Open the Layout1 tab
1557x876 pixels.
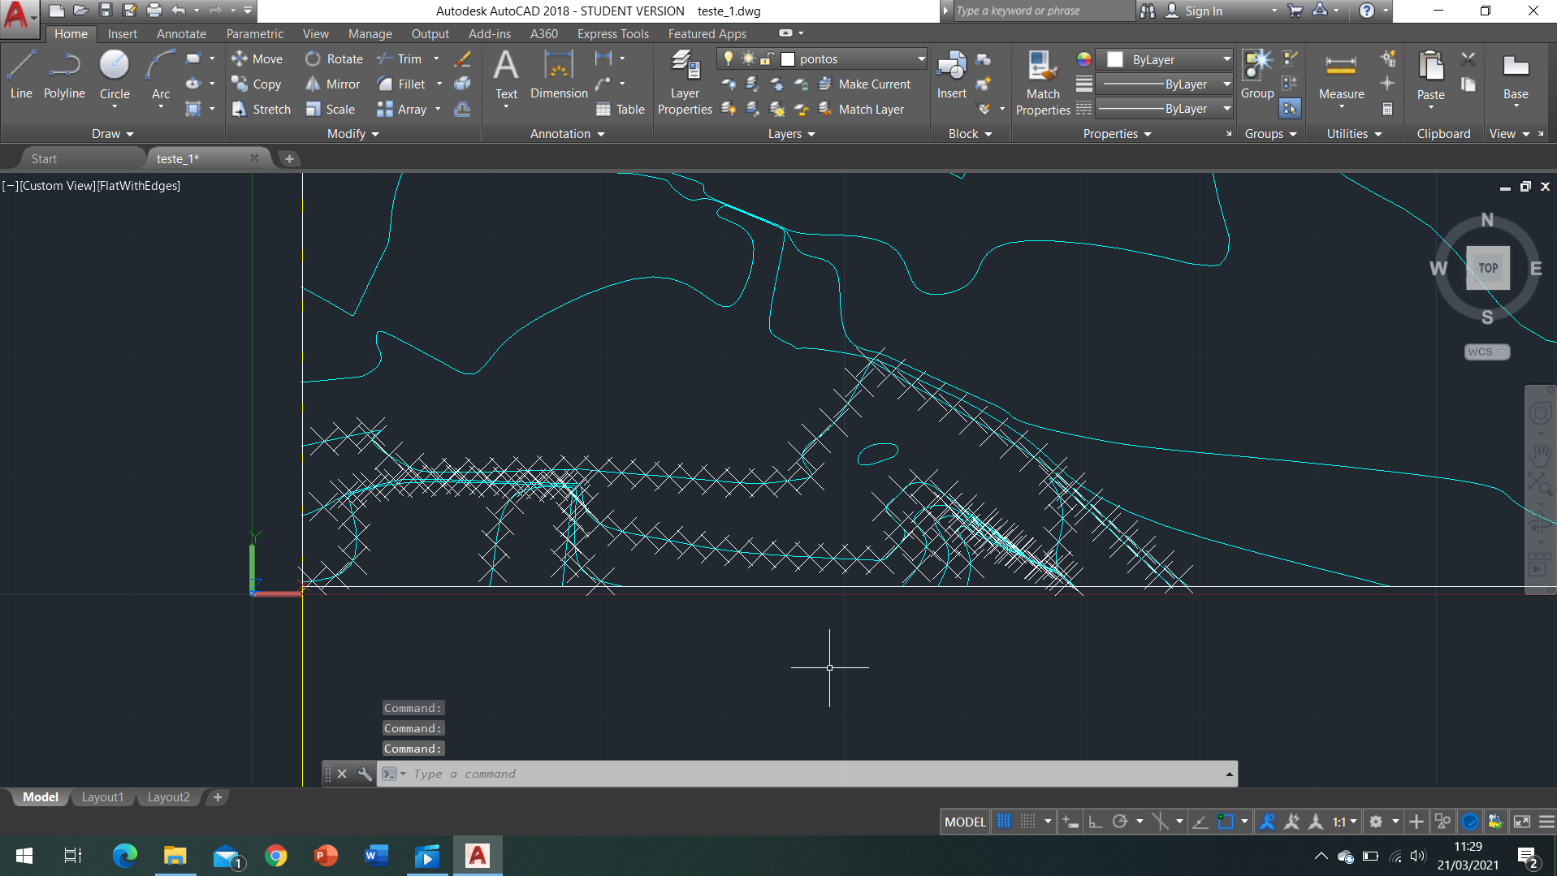102,797
